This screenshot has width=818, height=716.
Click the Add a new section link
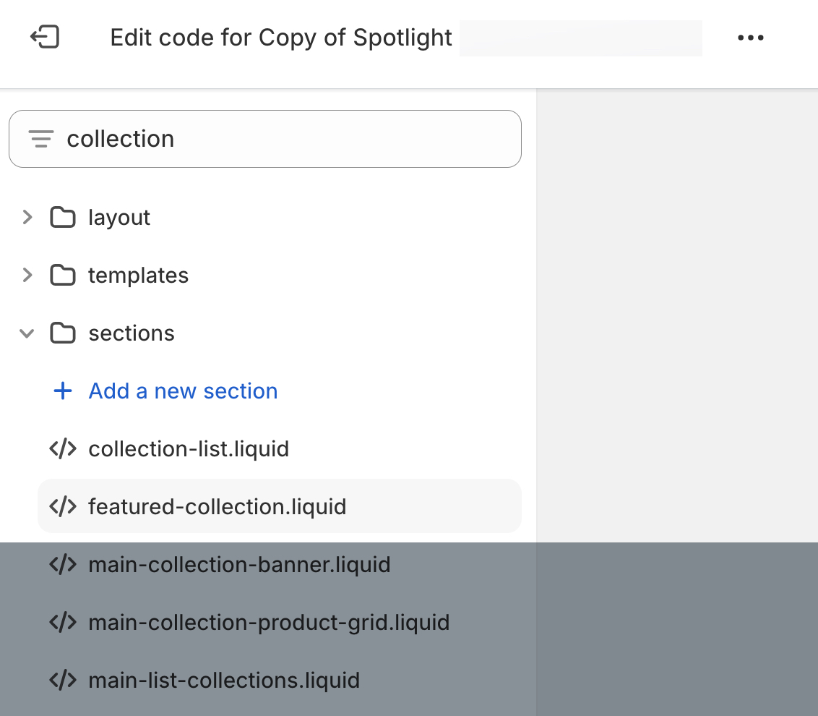pos(183,391)
